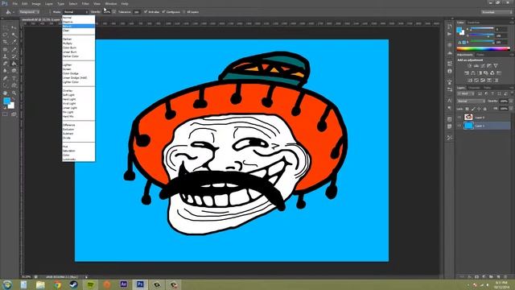515x290 pixels.
Task: Toggle lock transparent pixels in Layers
Action: point(467,109)
